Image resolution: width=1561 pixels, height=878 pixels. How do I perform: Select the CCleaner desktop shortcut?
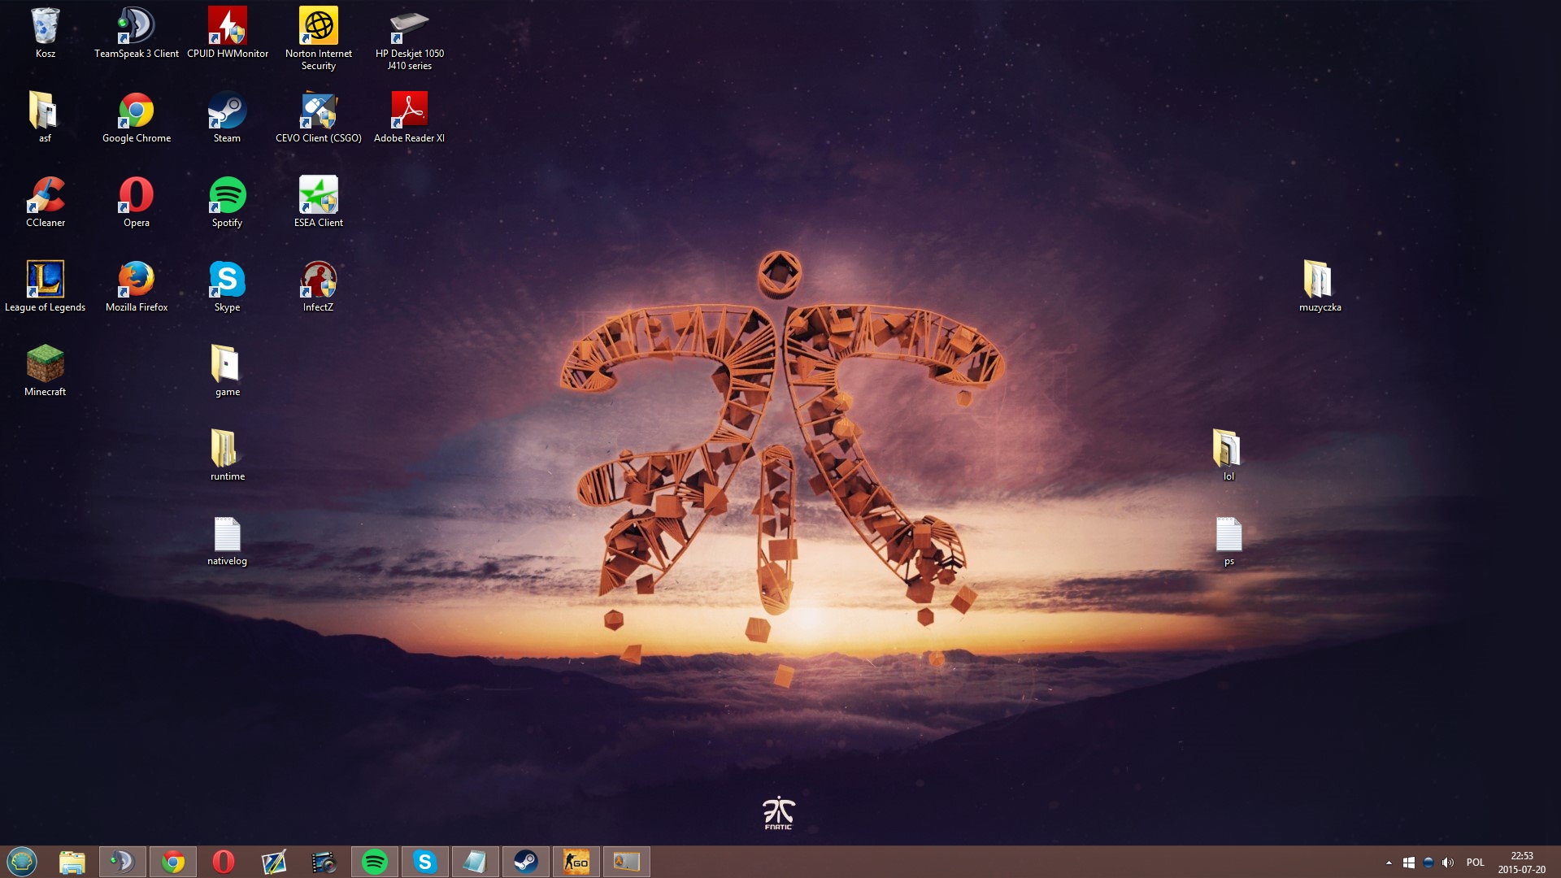[x=46, y=202]
